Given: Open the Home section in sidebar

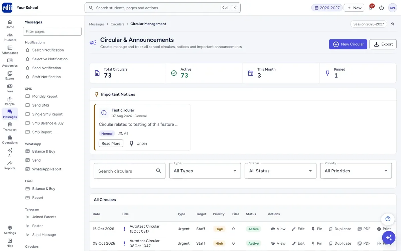Looking at the screenshot, I should (10, 24).
